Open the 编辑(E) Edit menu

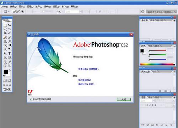pyautogui.click(x=13, y=7)
